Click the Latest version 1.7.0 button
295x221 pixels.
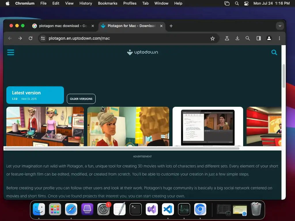point(35,95)
